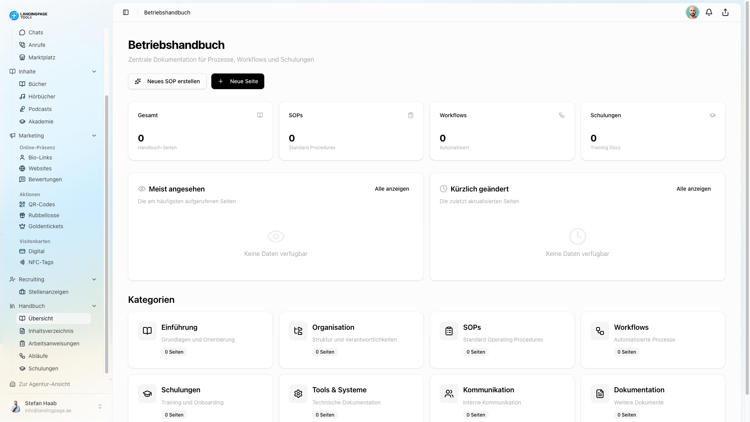Expand the Stefan Haab account menu
The width and height of the screenshot is (750, 422).
pos(100,406)
